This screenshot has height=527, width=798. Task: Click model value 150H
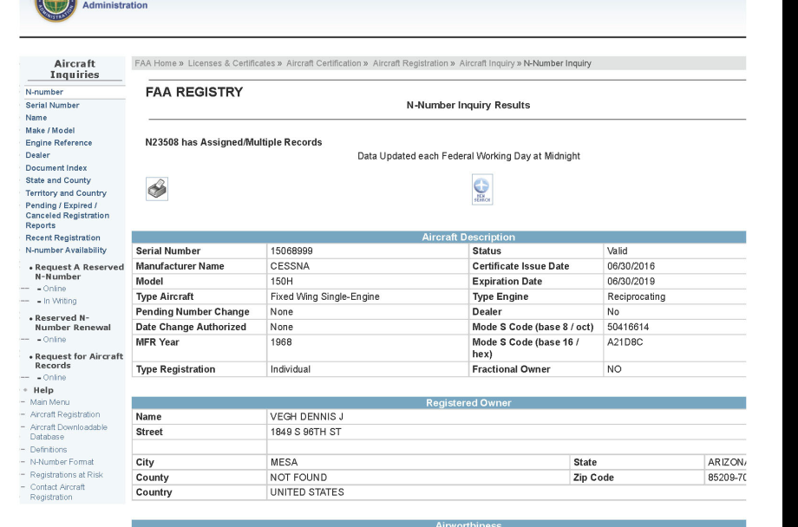(281, 282)
